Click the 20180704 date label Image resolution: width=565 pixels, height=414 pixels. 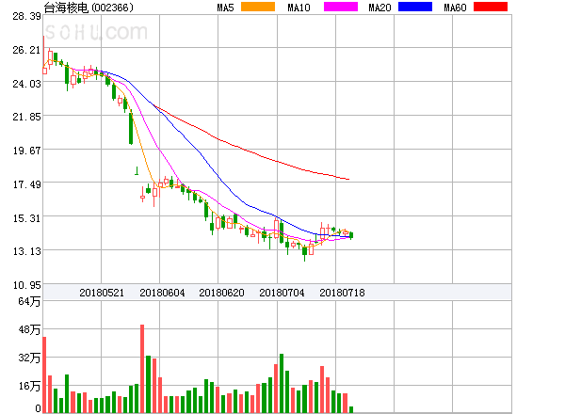tap(282, 293)
